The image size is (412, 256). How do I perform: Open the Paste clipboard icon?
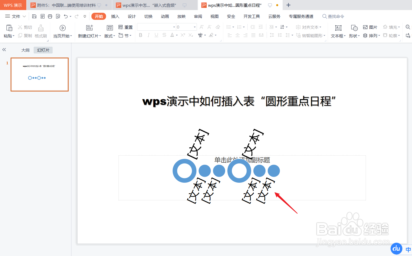coord(9,28)
